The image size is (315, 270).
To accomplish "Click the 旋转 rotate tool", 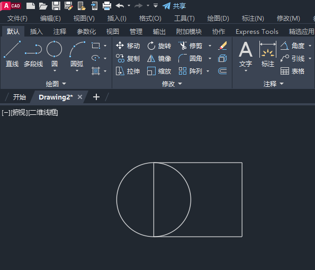I will (159, 46).
